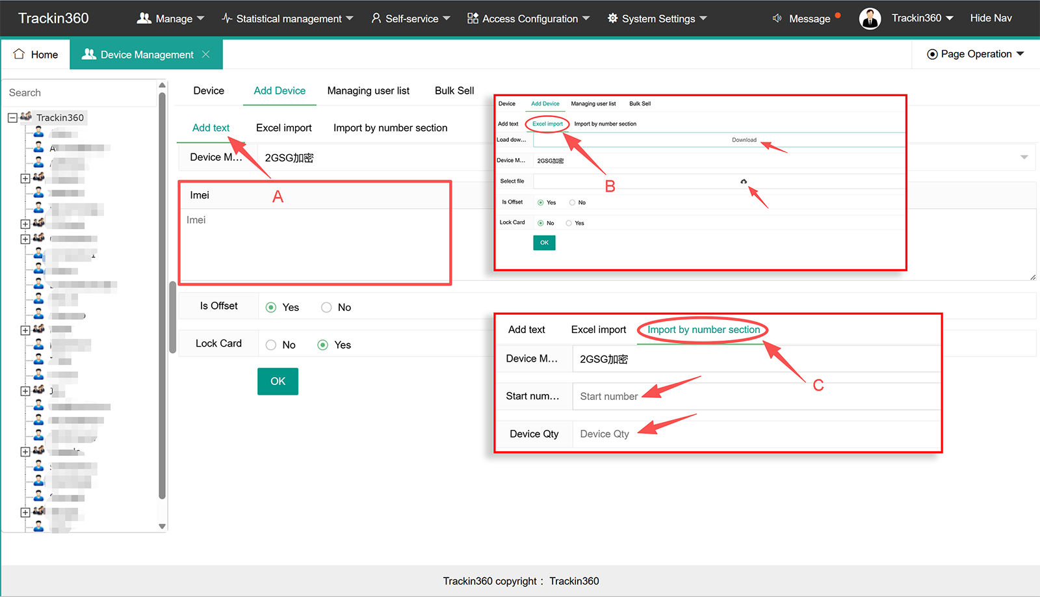Screen dimensions: 1040x597
Task: Open the System Settings menu
Action: pyautogui.click(x=657, y=18)
